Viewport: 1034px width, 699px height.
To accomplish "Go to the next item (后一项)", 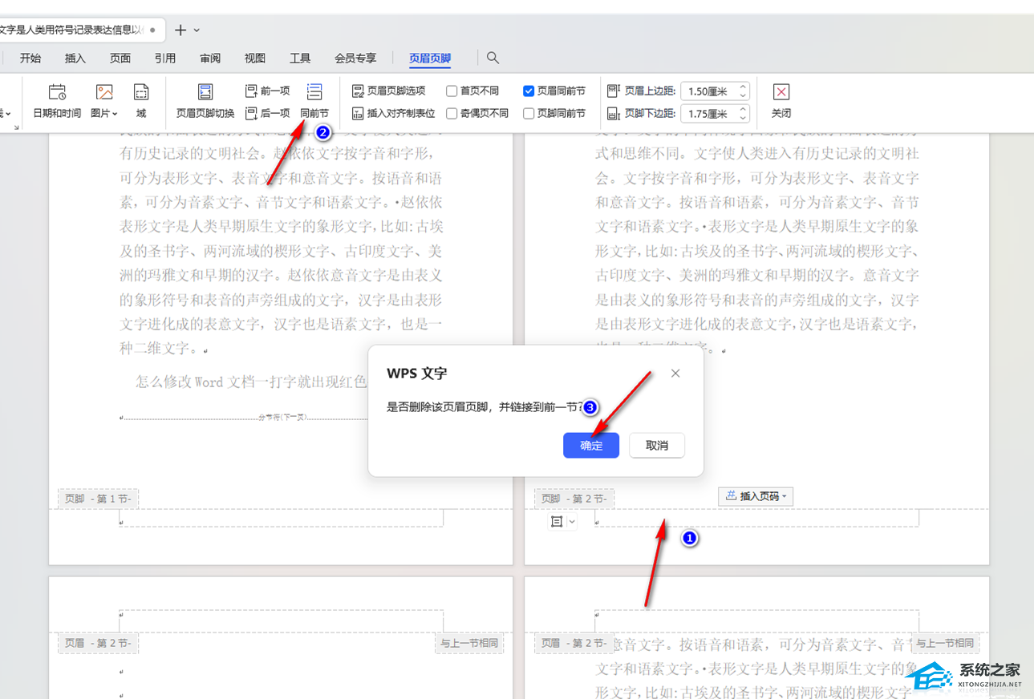I will coord(267,113).
